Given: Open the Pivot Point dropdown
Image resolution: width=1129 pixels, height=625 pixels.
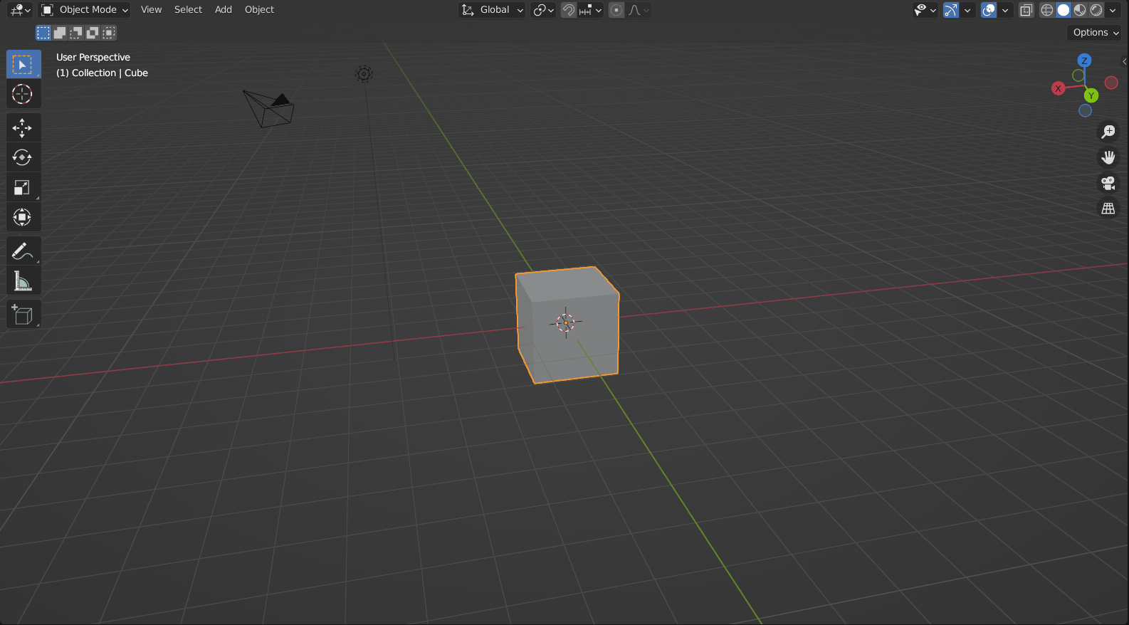Looking at the screenshot, I should click(x=544, y=10).
